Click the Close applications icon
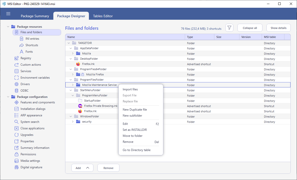Image resolution: width=297 pixels, height=180 pixels. pos(17,128)
